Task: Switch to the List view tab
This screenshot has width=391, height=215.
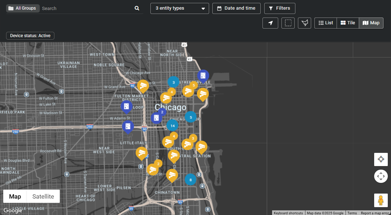Action: (x=325, y=23)
